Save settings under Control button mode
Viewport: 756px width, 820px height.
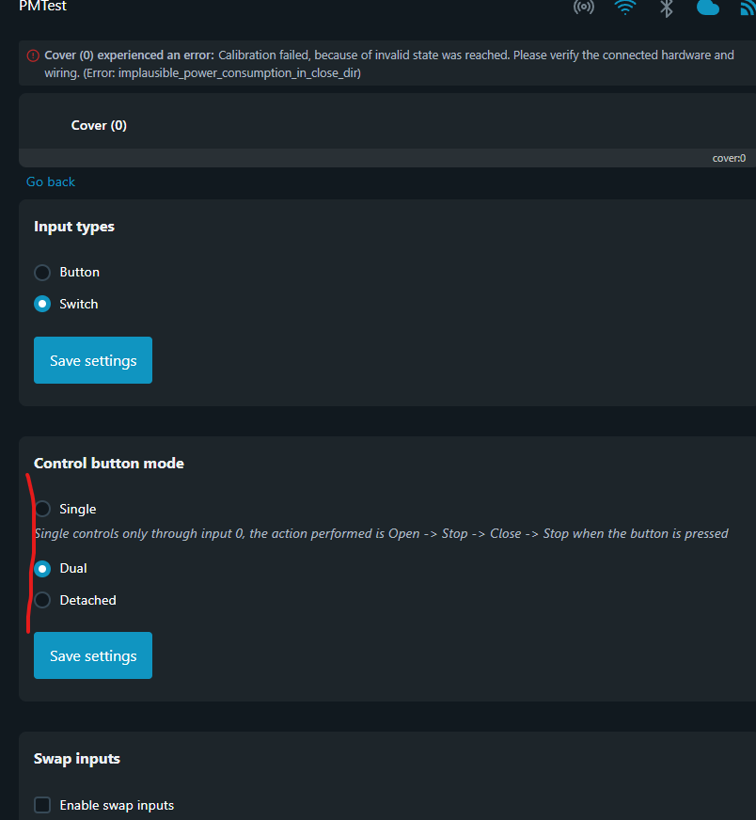click(93, 655)
